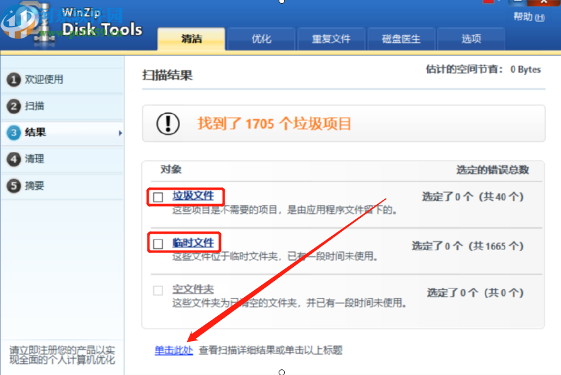This screenshot has height=375, width=561.
Task: Enable the 垃圾文件 checkbox
Action: tap(158, 196)
